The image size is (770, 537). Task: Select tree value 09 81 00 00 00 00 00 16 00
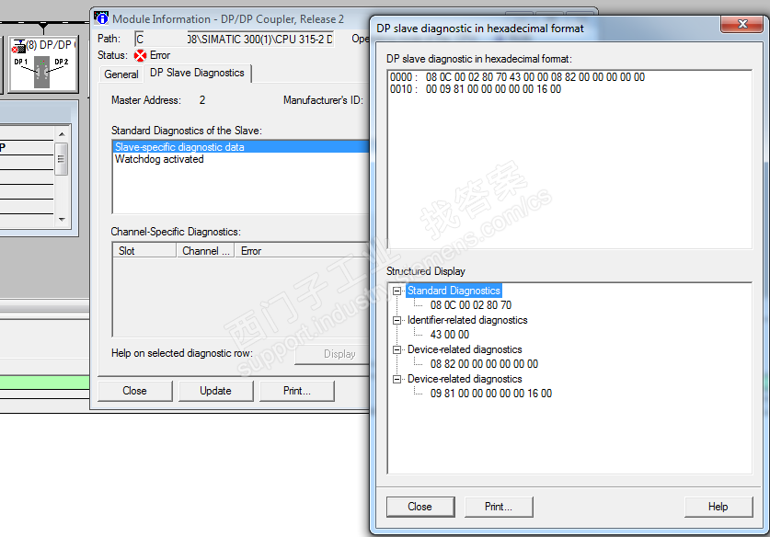pyautogui.click(x=491, y=394)
